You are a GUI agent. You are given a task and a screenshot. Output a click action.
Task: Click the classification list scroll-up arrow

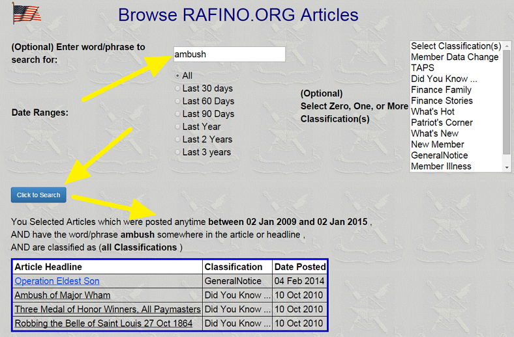(x=507, y=46)
